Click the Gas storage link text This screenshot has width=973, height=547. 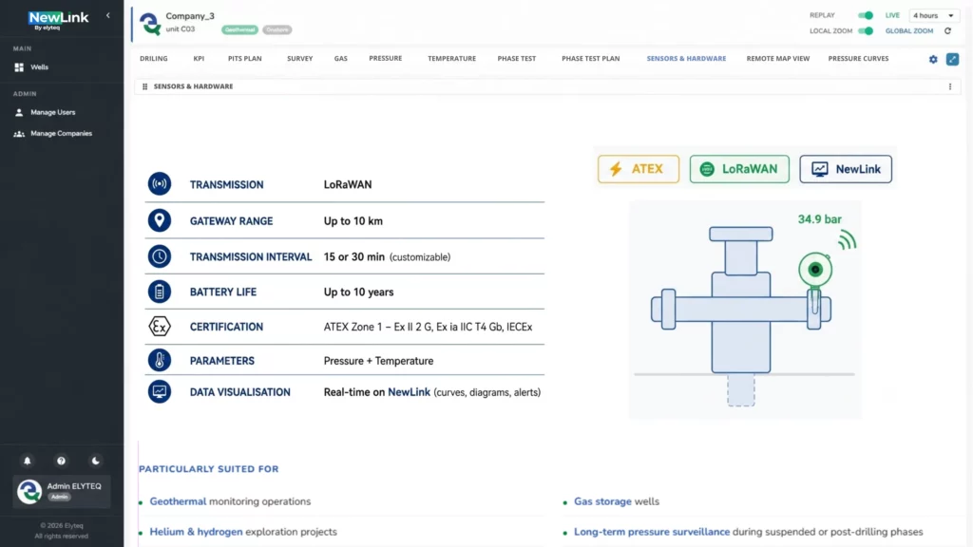tap(602, 501)
